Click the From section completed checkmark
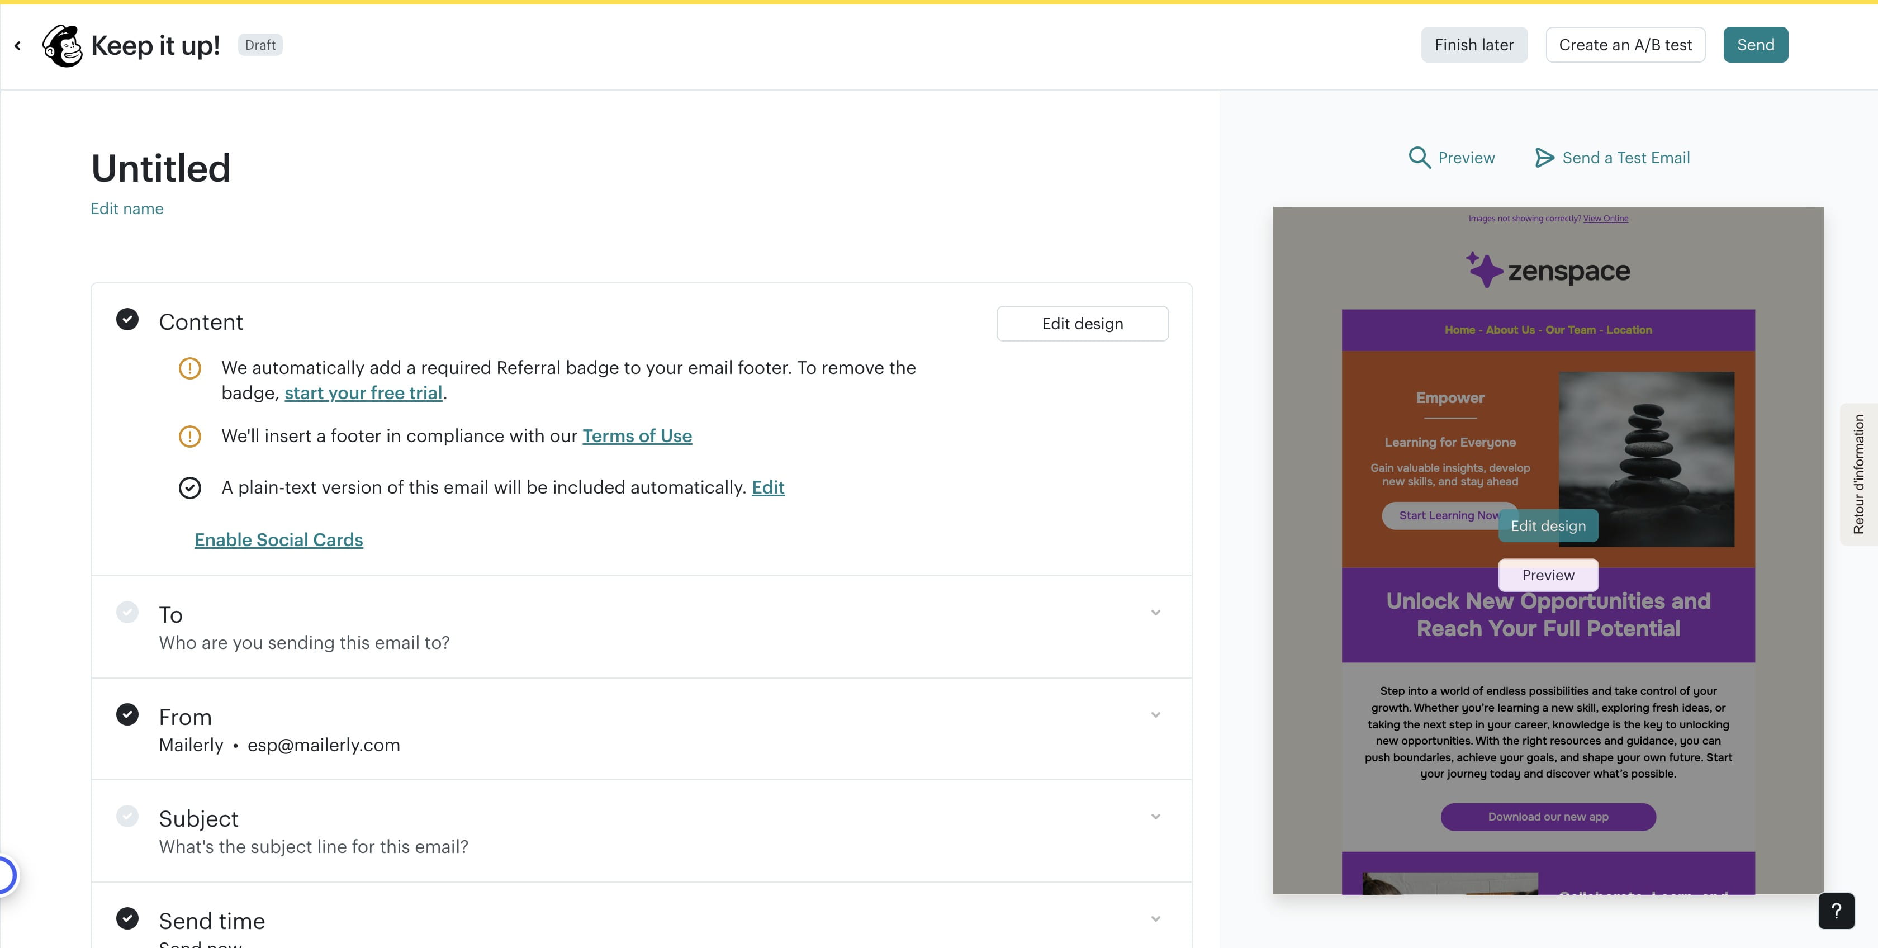Screen dimensions: 1878x948 (127, 714)
